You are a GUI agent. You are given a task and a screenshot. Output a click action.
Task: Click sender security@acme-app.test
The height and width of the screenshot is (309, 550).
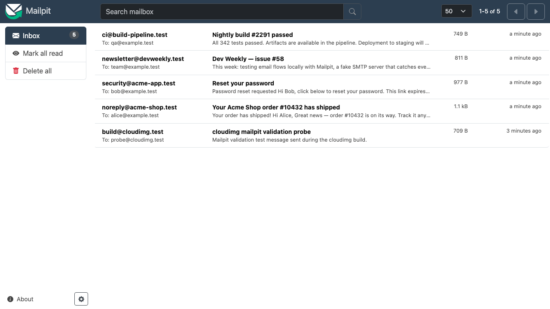point(138,83)
